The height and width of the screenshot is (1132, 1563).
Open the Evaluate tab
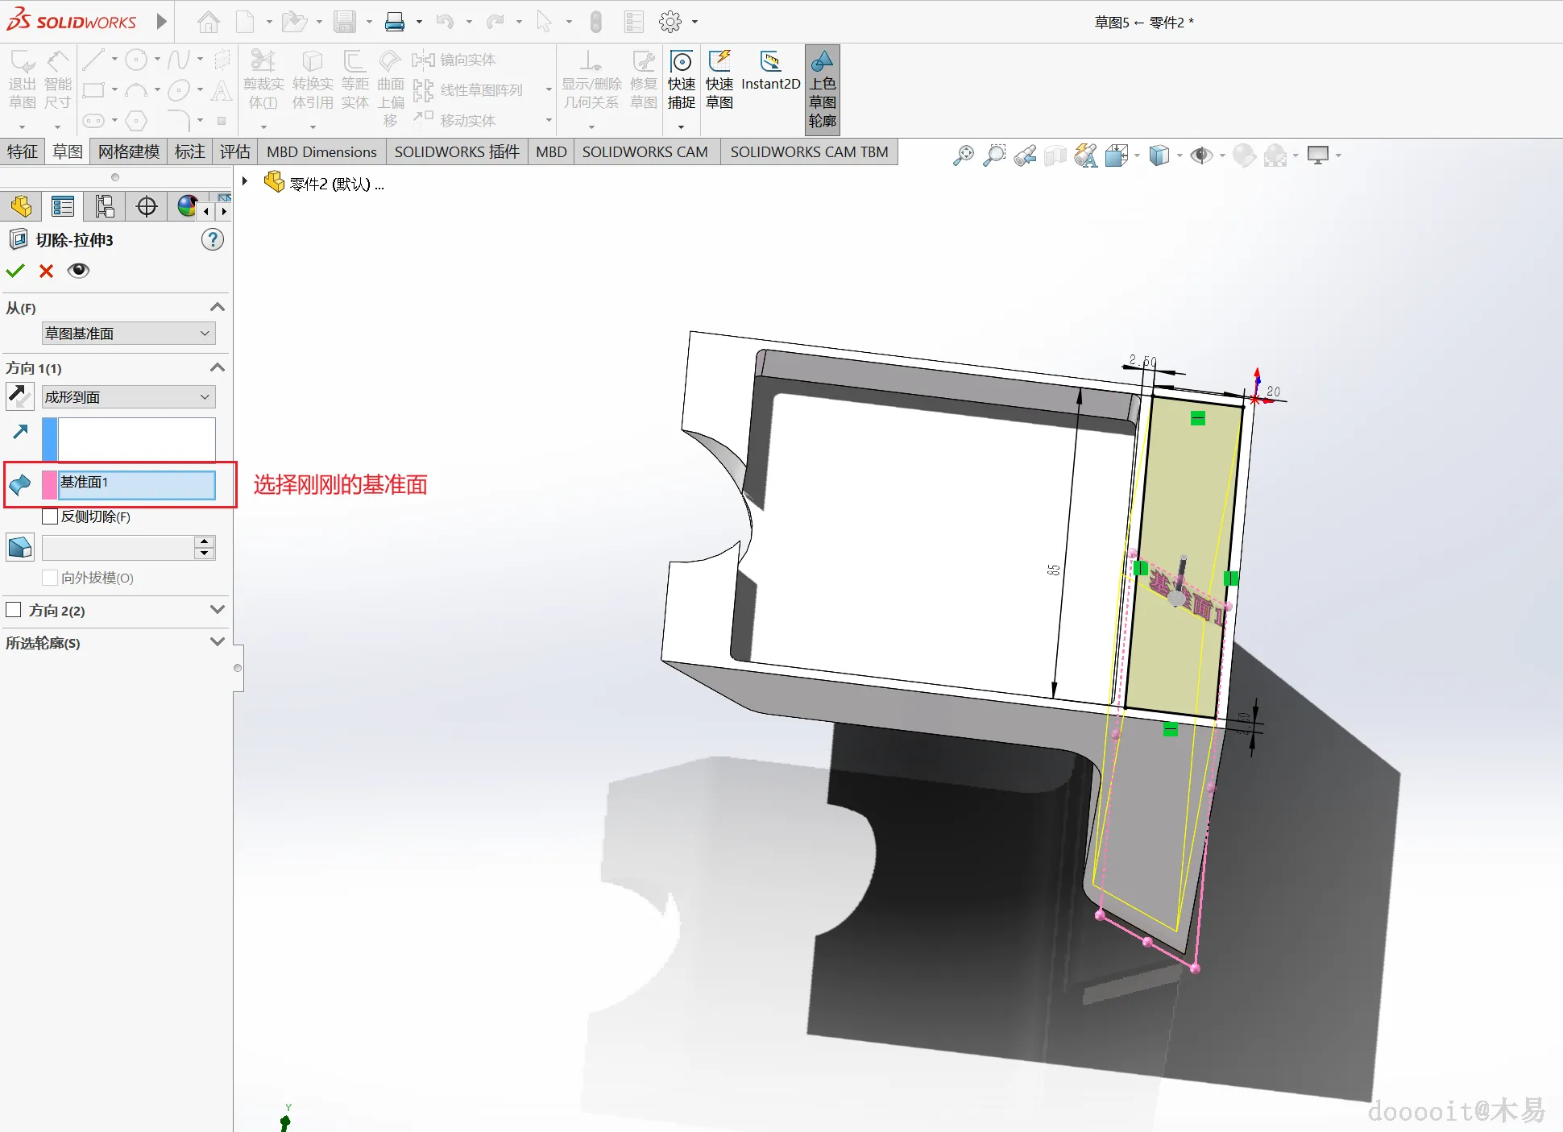pos(234,151)
